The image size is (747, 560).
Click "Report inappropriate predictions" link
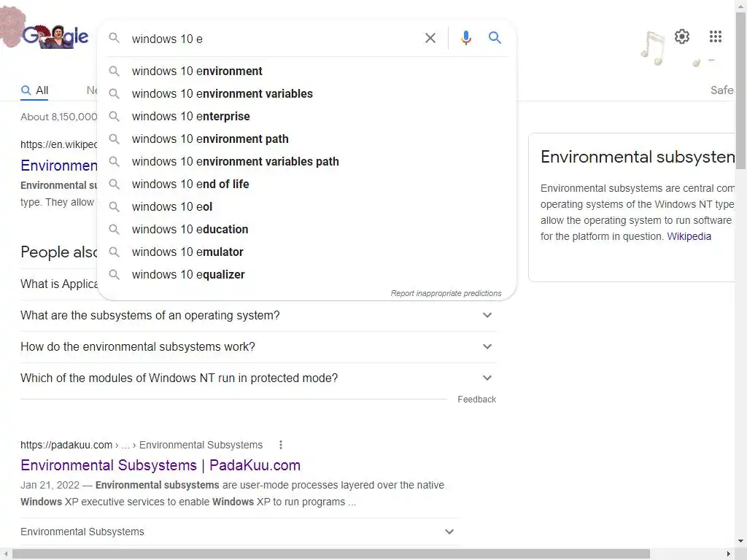[446, 293]
